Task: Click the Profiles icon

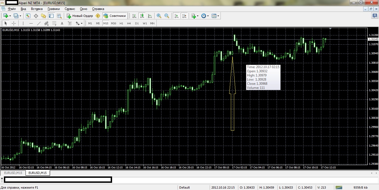Action: click(x=16, y=16)
